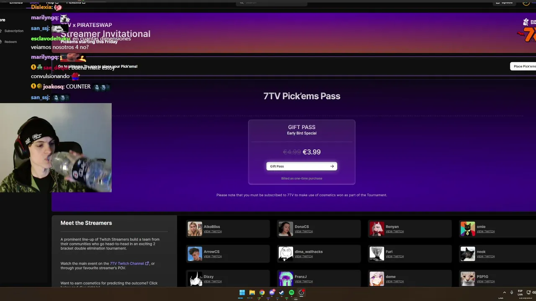The width and height of the screenshot is (536, 301).
Task: Select deme's avatar icon
Action: 376,279
